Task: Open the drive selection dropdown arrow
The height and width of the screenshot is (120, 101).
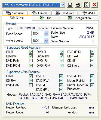Action: 63,5
